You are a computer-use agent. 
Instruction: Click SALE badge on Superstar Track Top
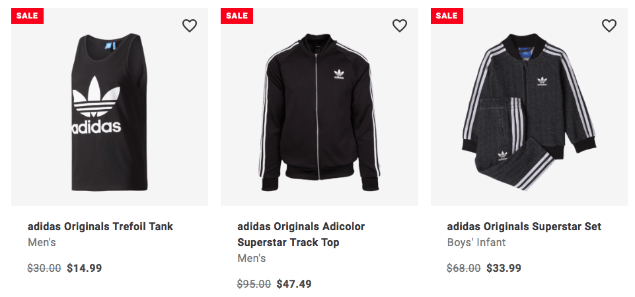237,16
